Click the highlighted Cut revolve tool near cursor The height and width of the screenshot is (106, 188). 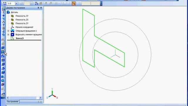pos(3,52)
